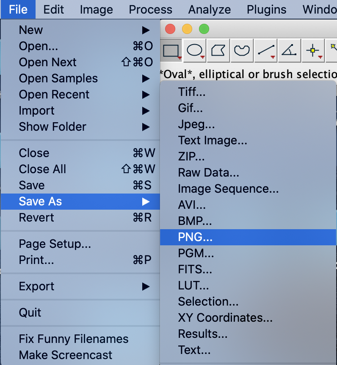Save as ZIP... format

click(x=248, y=157)
